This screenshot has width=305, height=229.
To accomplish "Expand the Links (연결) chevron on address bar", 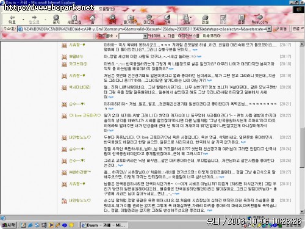I will point(303,28).
